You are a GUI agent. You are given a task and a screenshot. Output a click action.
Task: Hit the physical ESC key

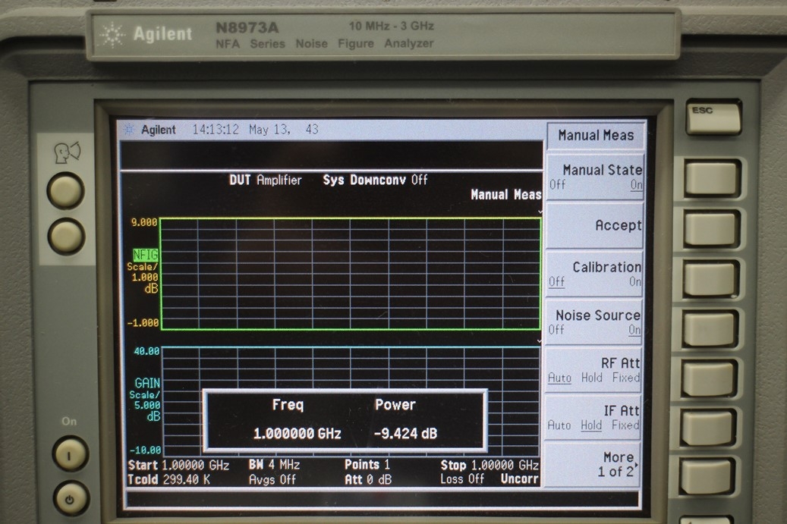tap(713, 116)
